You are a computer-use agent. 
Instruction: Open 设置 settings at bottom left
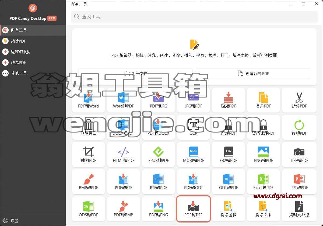(x=11, y=221)
